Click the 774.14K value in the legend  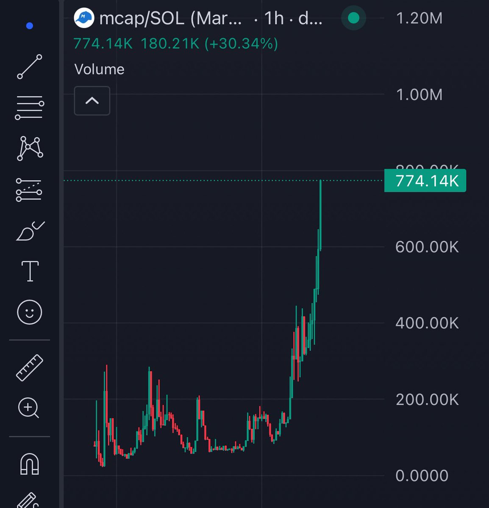point(103,44)
